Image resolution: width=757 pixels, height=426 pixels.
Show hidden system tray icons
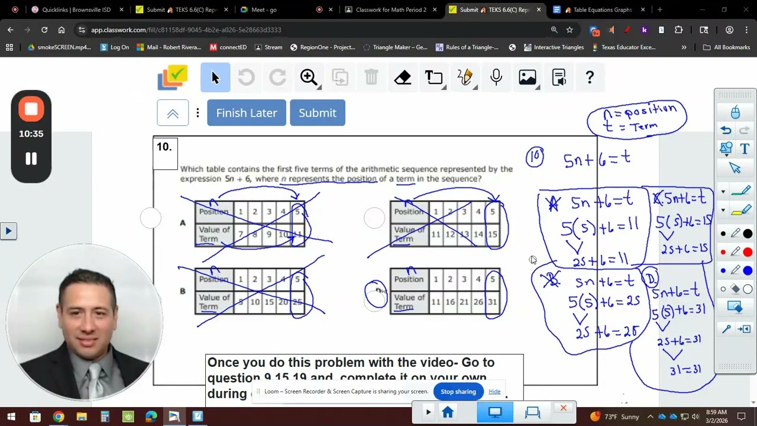(x=650, y=417)
